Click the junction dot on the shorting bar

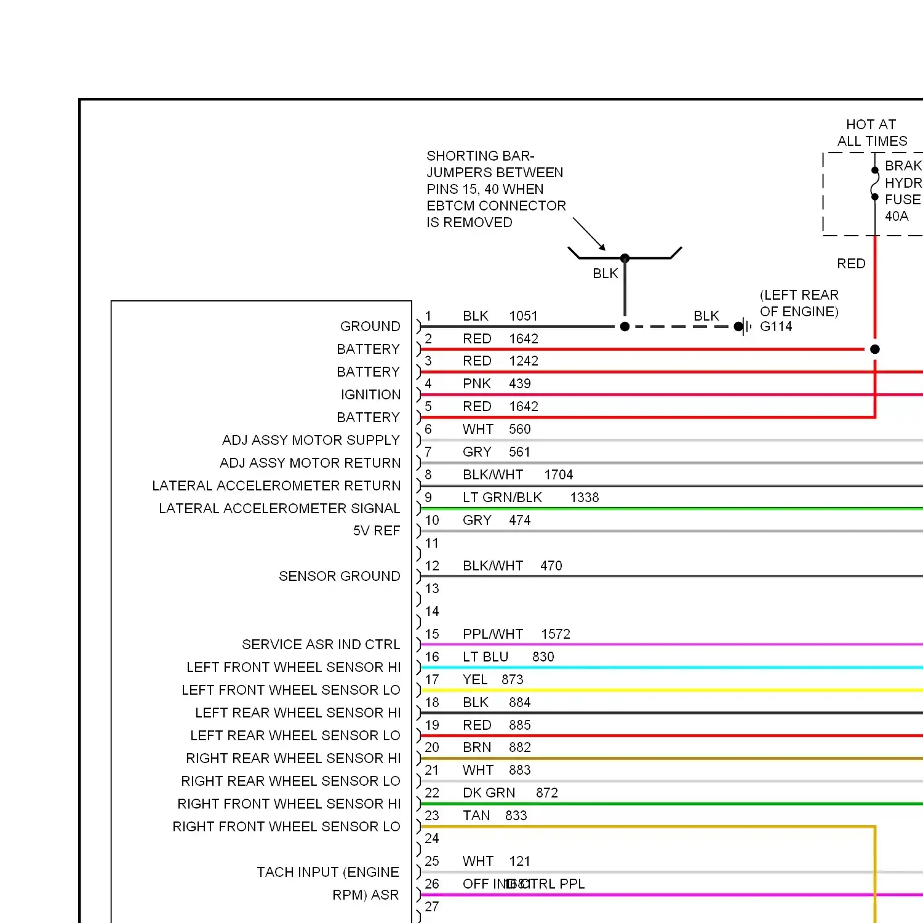pos(625,258)
